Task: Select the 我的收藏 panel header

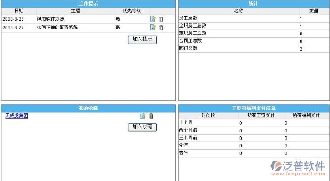Action: (88, 108)
